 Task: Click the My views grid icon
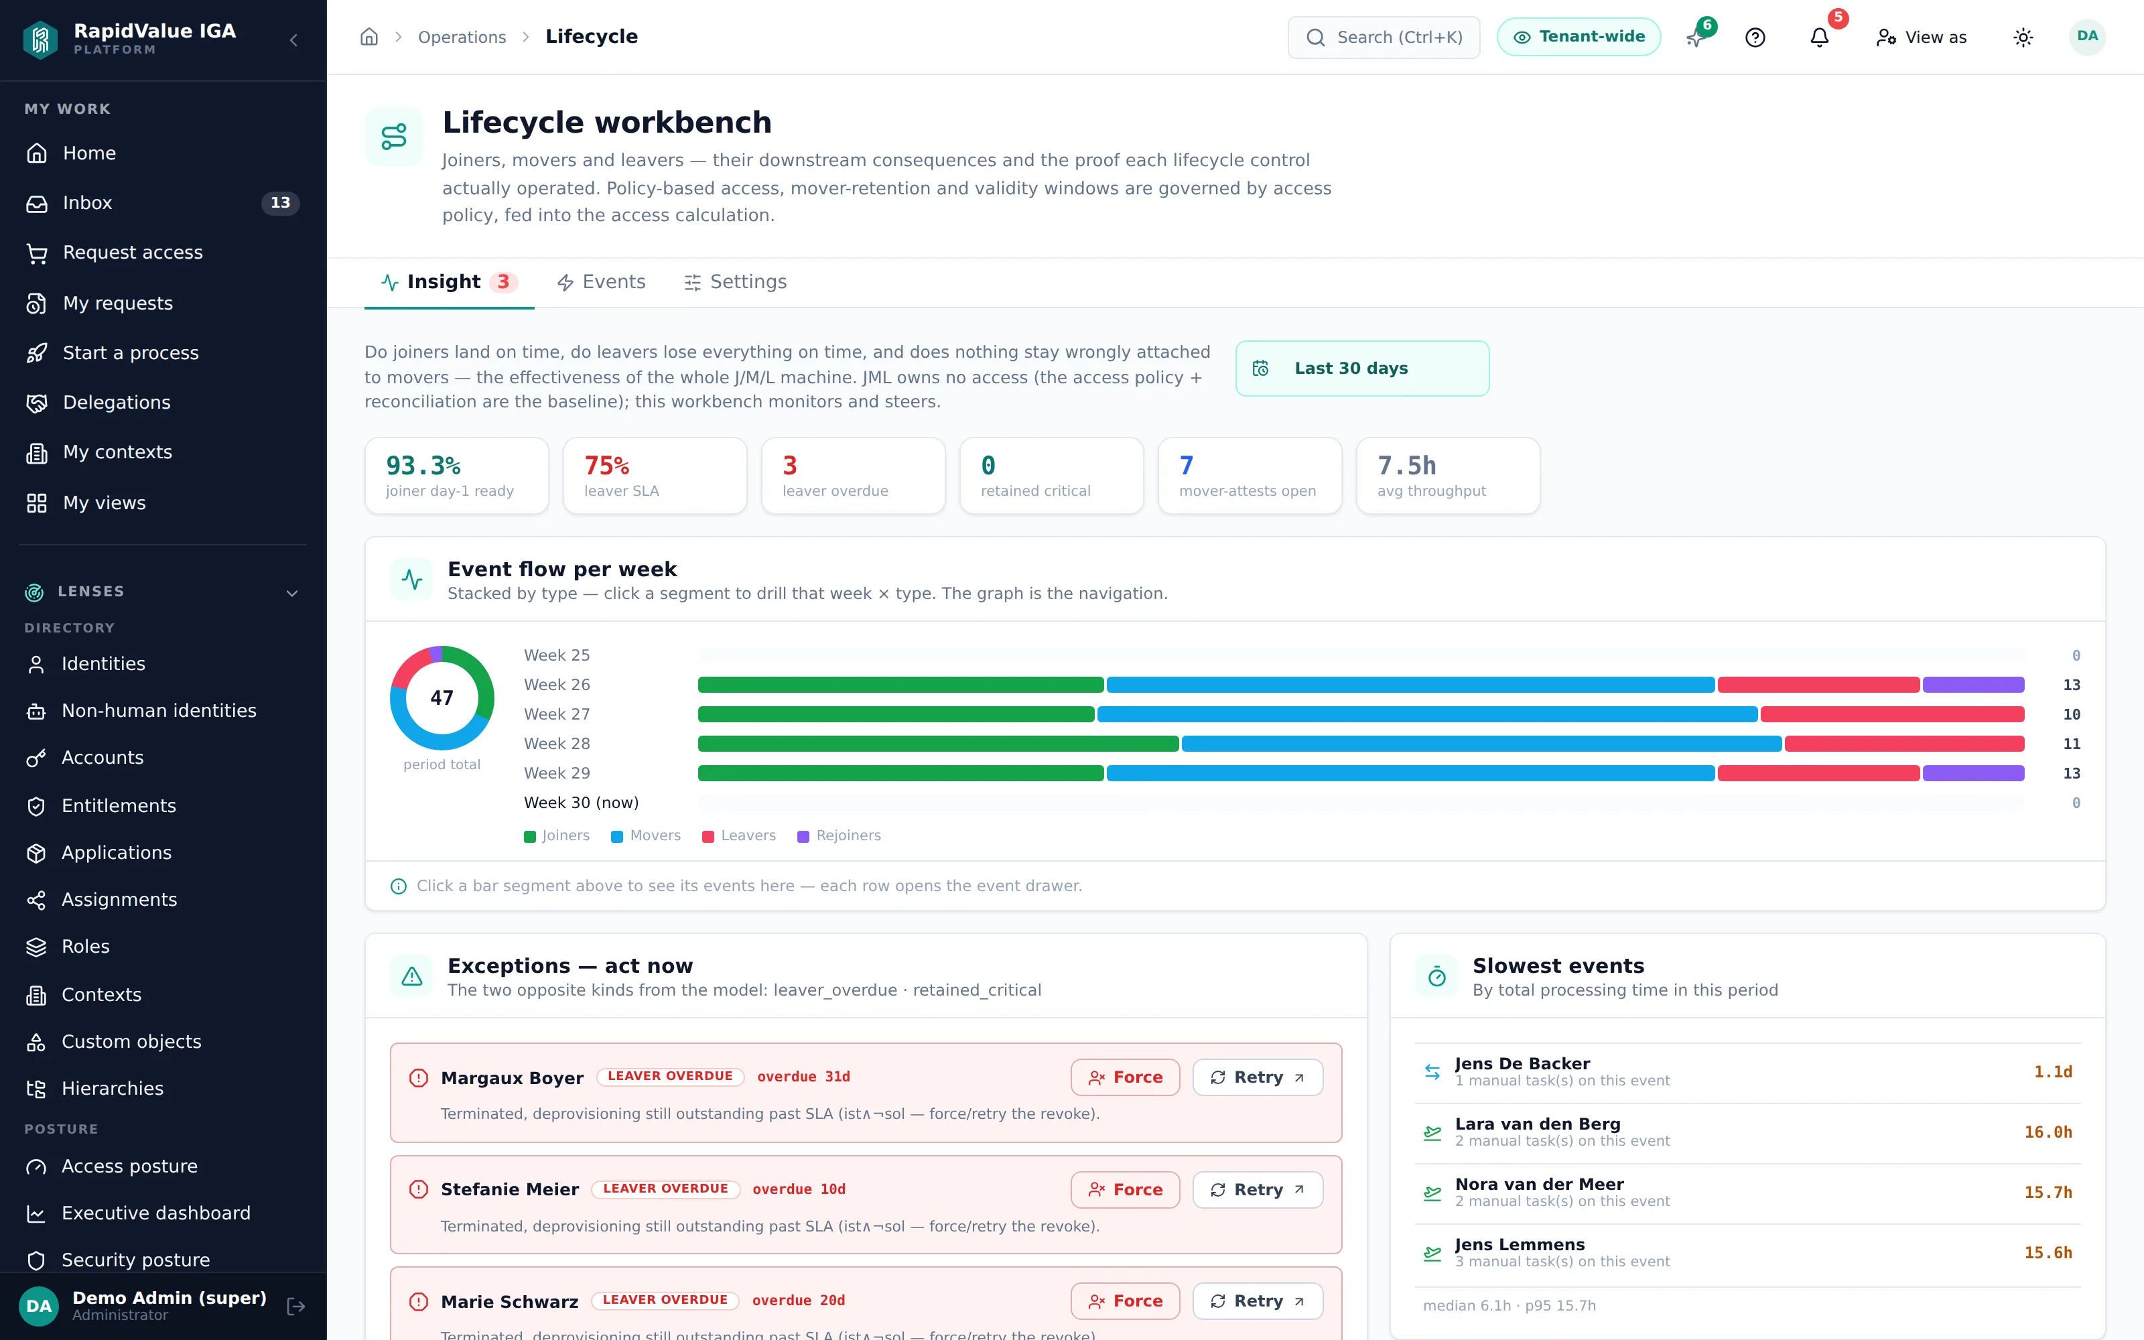click(x=36, y=503)
